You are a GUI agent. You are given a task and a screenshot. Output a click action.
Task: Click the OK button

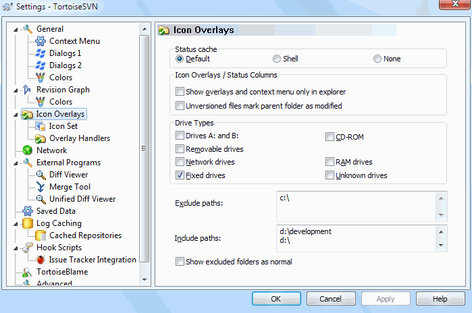(276, 299)
